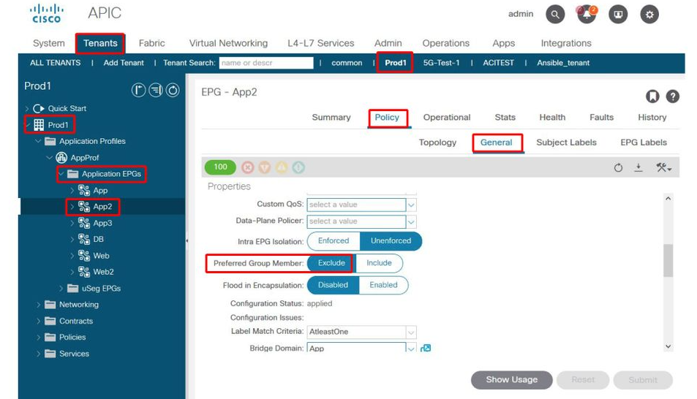Refresh the properties with the circular arrow icon
Screen dimensions: 697x399
point(618,167)
